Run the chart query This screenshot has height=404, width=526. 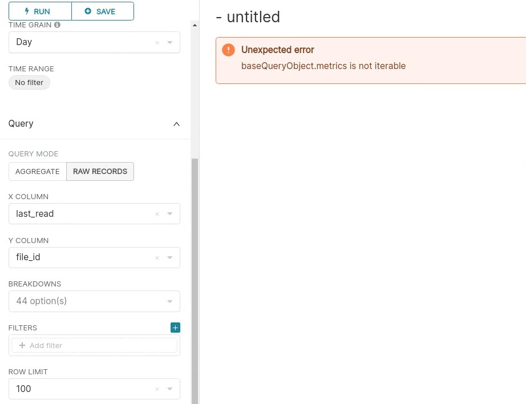[37, 11]
